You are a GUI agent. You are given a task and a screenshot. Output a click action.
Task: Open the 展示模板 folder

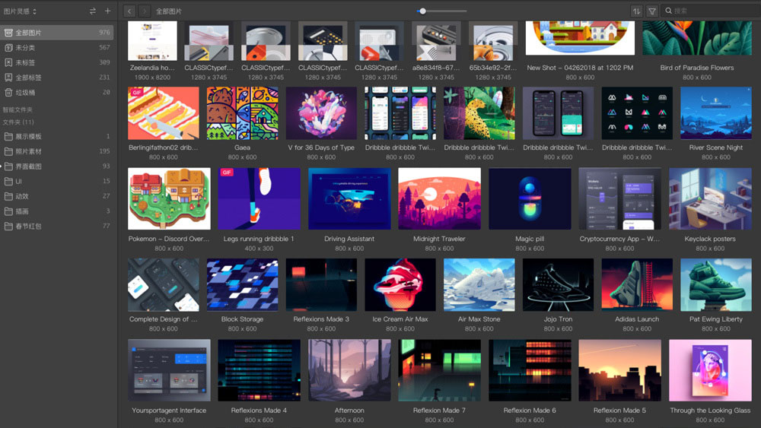click(57, 137)
